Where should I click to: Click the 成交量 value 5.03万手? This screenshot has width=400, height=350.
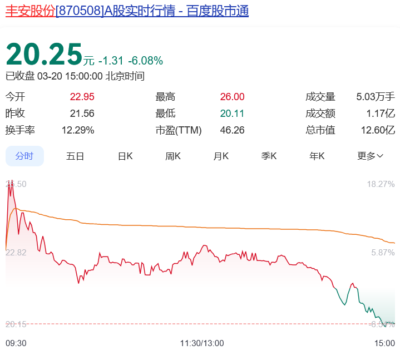[x=376, y=97]
